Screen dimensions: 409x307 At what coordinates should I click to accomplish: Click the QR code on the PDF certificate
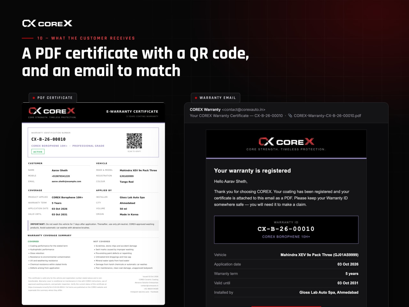click(134, 141)
